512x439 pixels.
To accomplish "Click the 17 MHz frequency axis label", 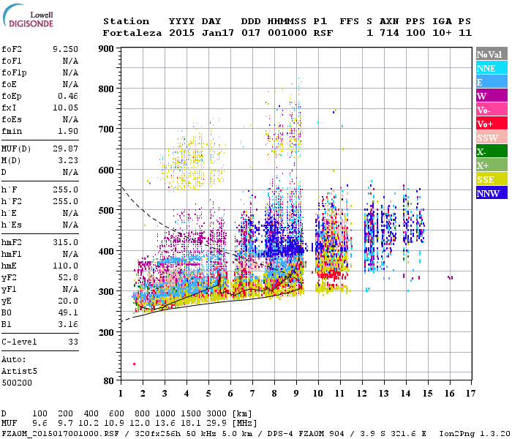I will 471,394.
